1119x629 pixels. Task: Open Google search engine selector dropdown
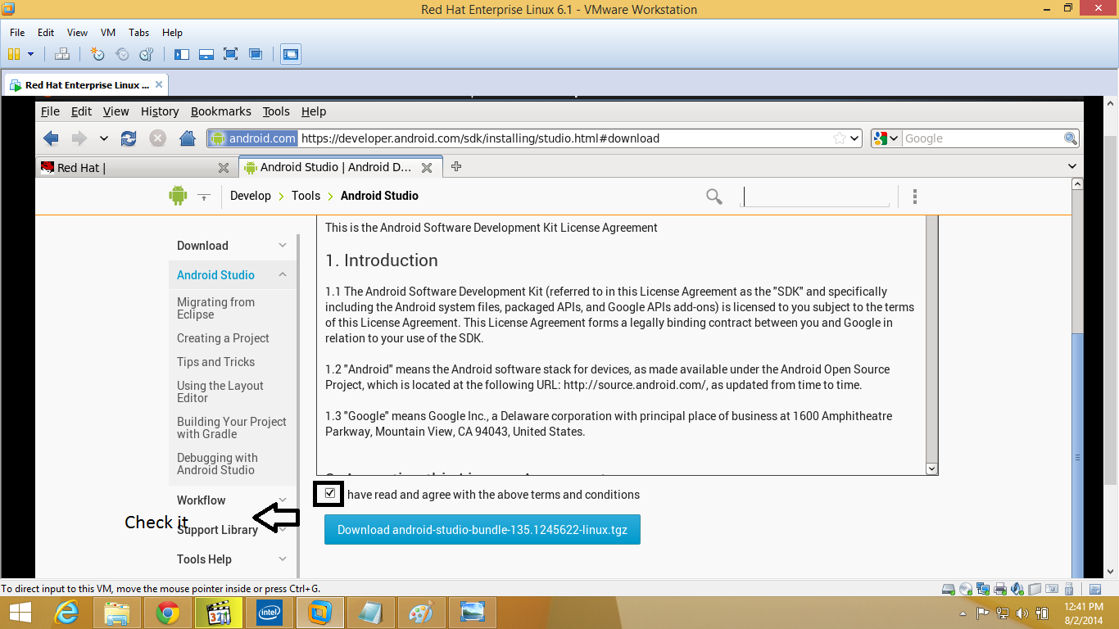pyautogui.click(x=886, y=138)
